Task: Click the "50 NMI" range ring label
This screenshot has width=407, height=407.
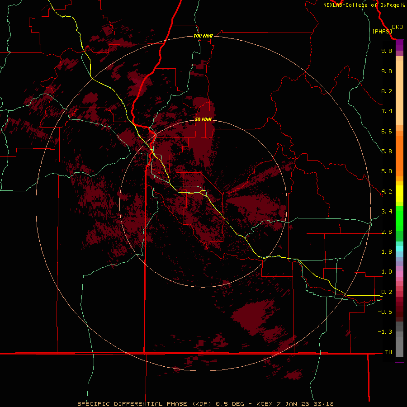Action: [x=203, y=119]
